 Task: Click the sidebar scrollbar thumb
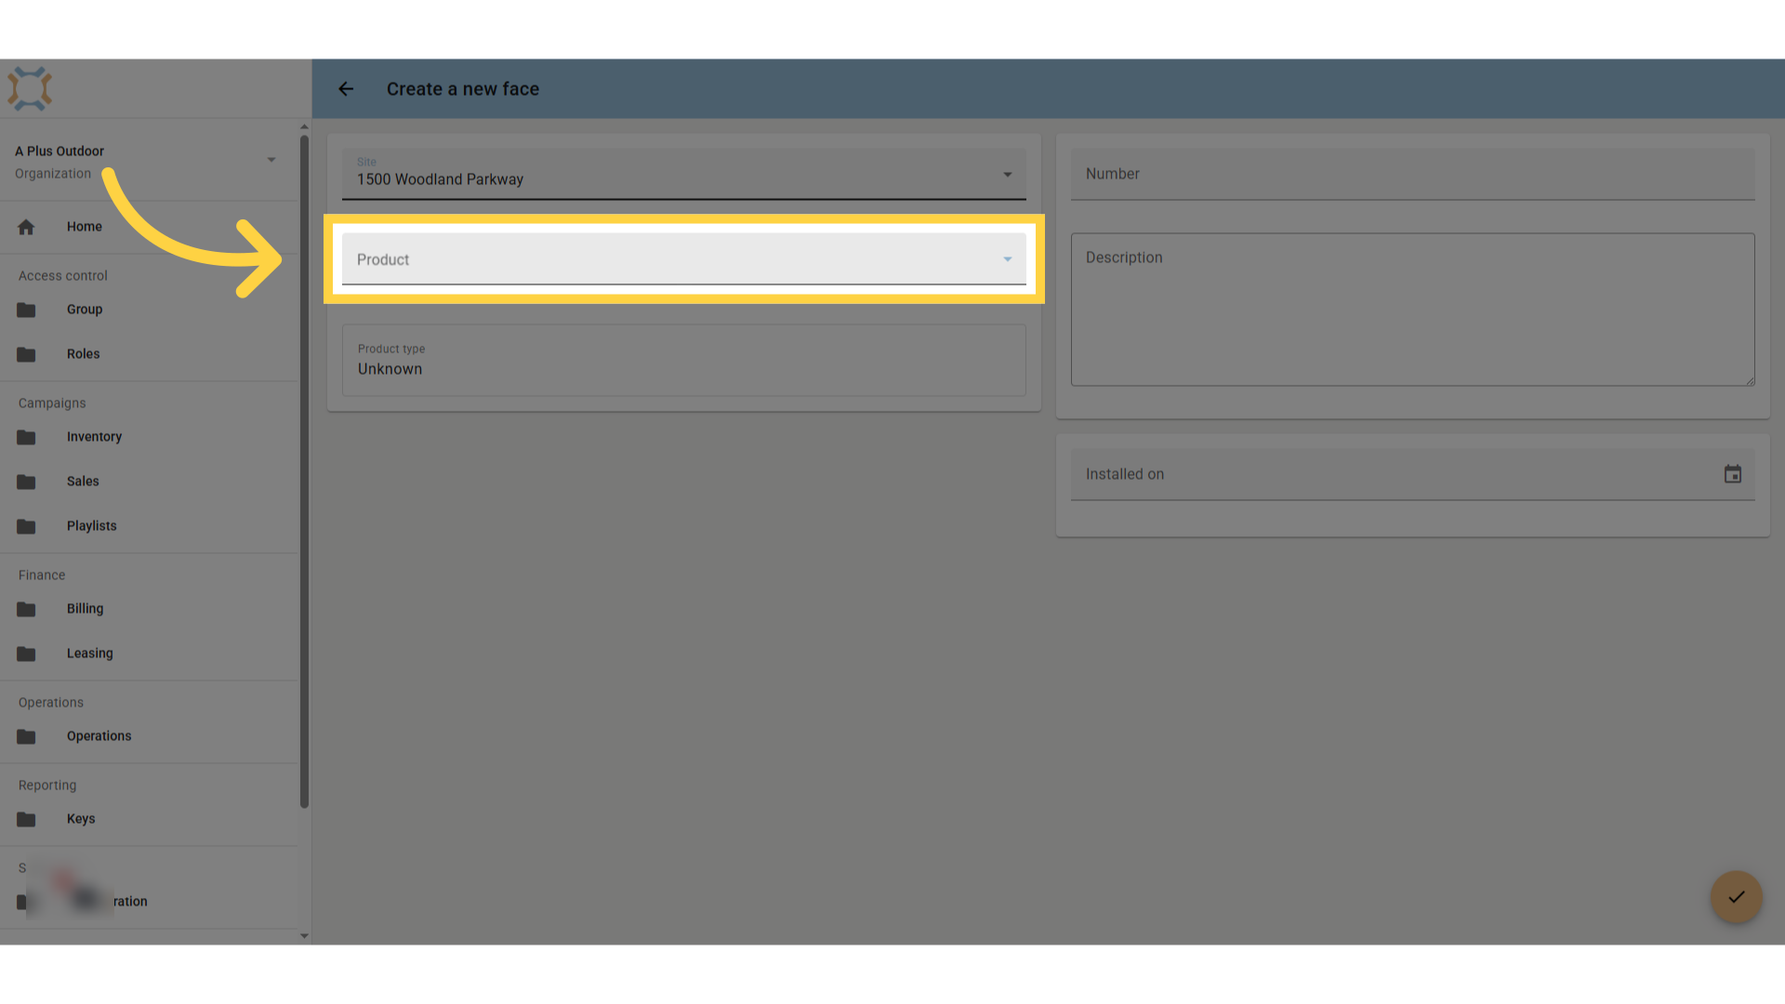pos(304,472)
